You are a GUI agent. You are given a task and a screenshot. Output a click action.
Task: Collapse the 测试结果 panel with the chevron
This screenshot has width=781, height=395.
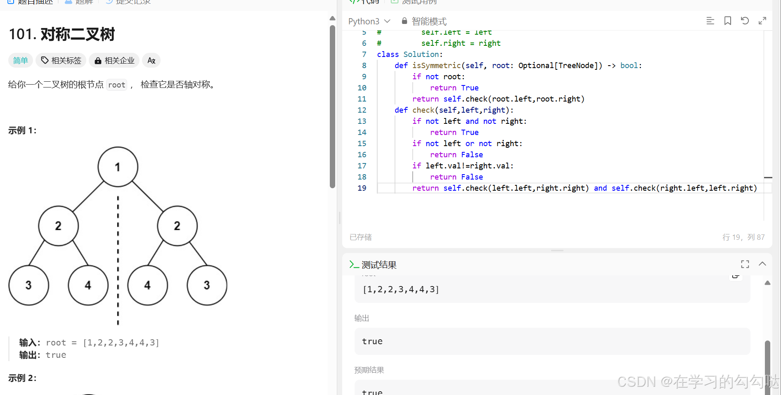pyautogui.click(x=762, y=264)
